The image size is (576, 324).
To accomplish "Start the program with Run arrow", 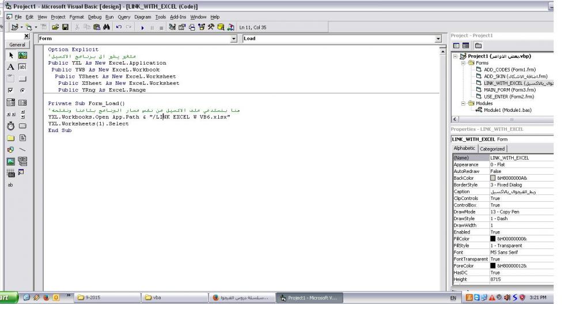I will tap(142, 28).
